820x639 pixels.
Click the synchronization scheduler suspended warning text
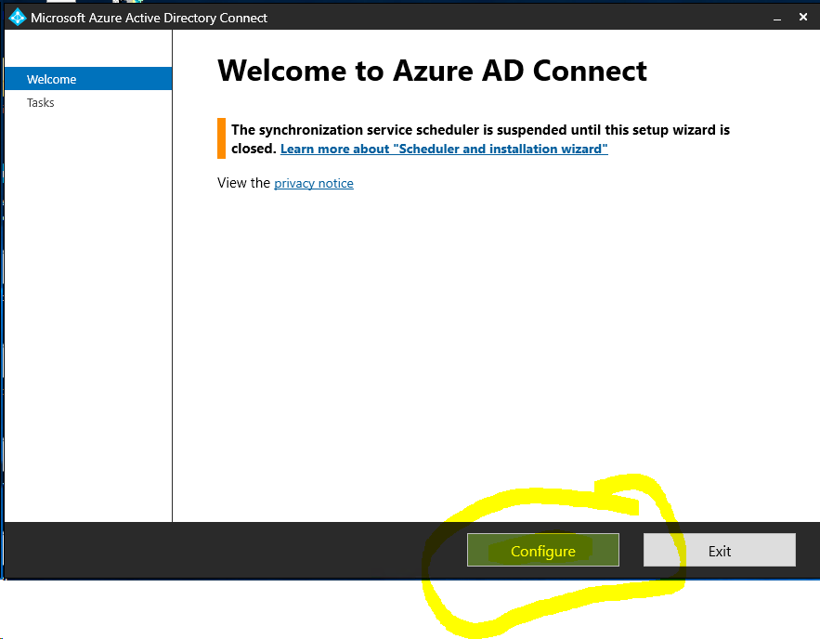pos(481,139)
